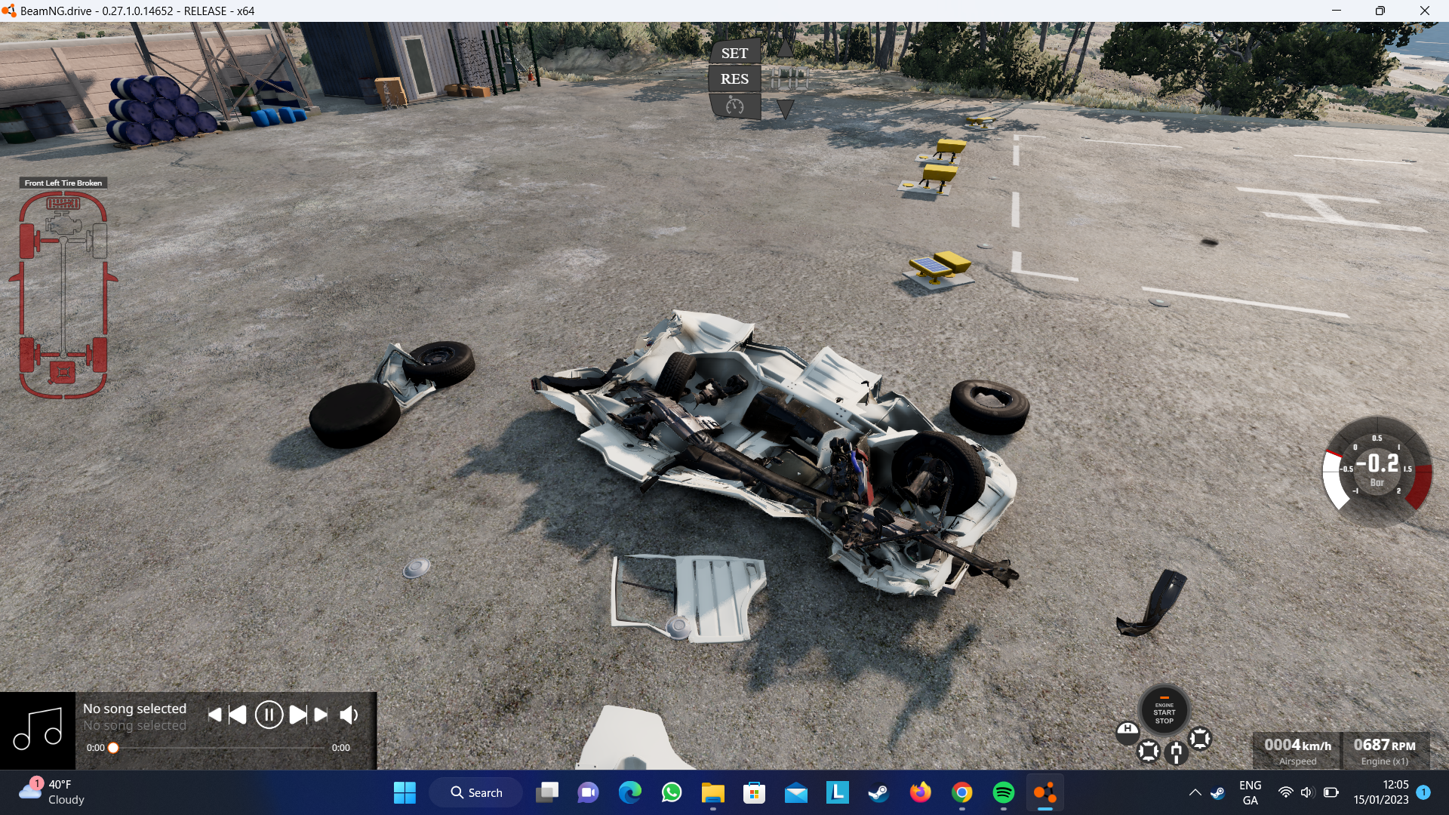Skip to previous track in music player
The width and height of the screenshot is (1449, 815).
click(x=237, y=715)
